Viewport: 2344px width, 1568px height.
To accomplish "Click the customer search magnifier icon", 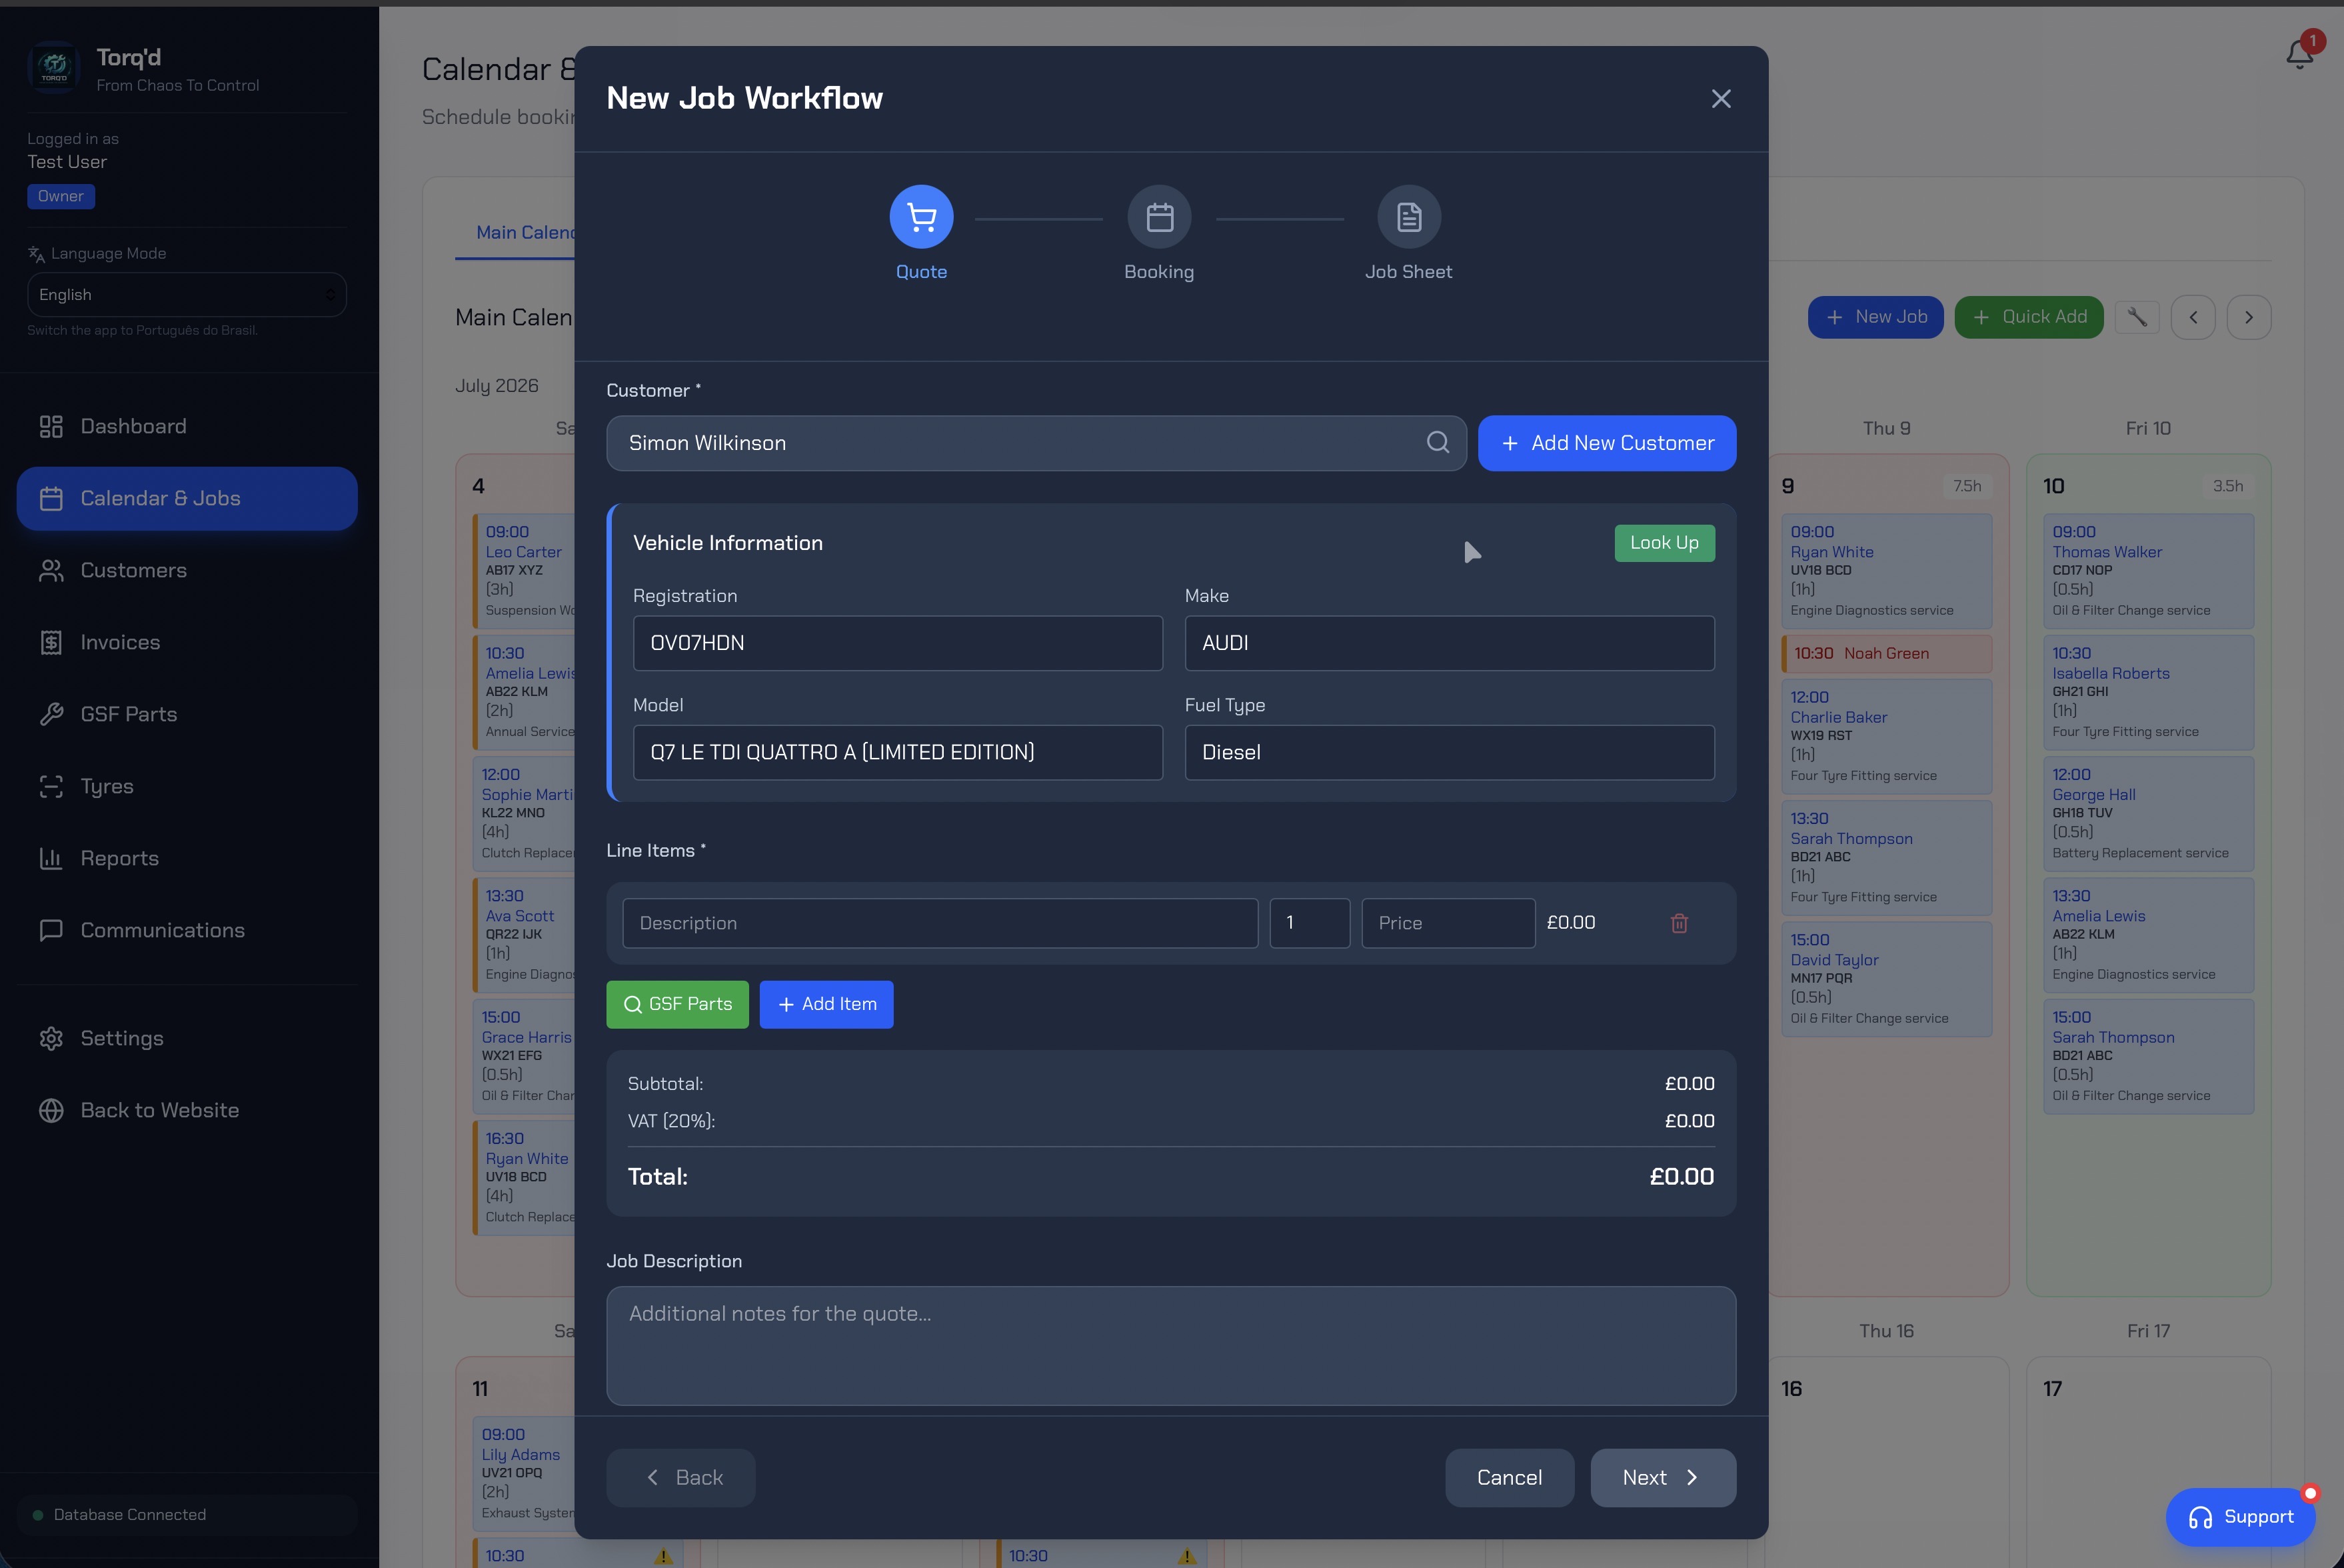I will pos(1438,443).
